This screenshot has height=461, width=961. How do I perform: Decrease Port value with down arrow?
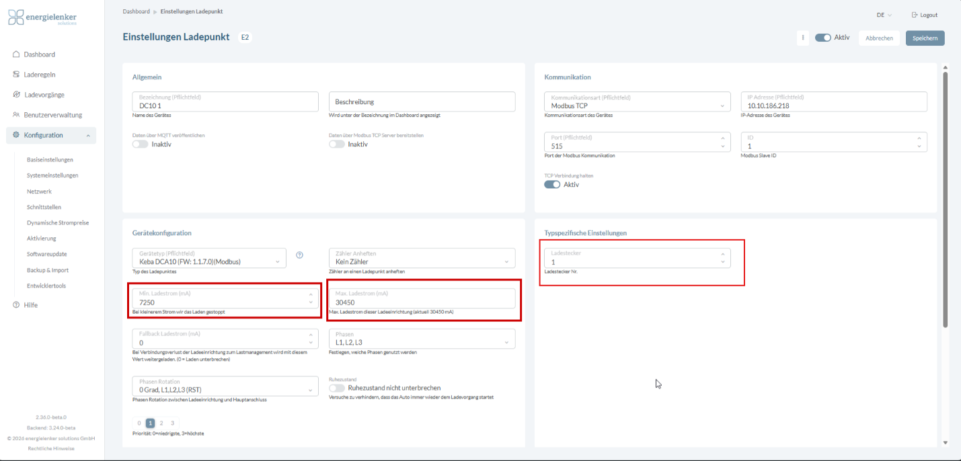tap(723, 146)
